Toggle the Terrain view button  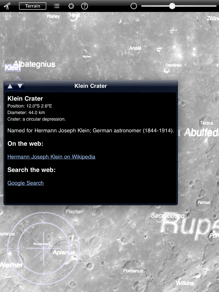pyautogui.click(x=33, y=6)
